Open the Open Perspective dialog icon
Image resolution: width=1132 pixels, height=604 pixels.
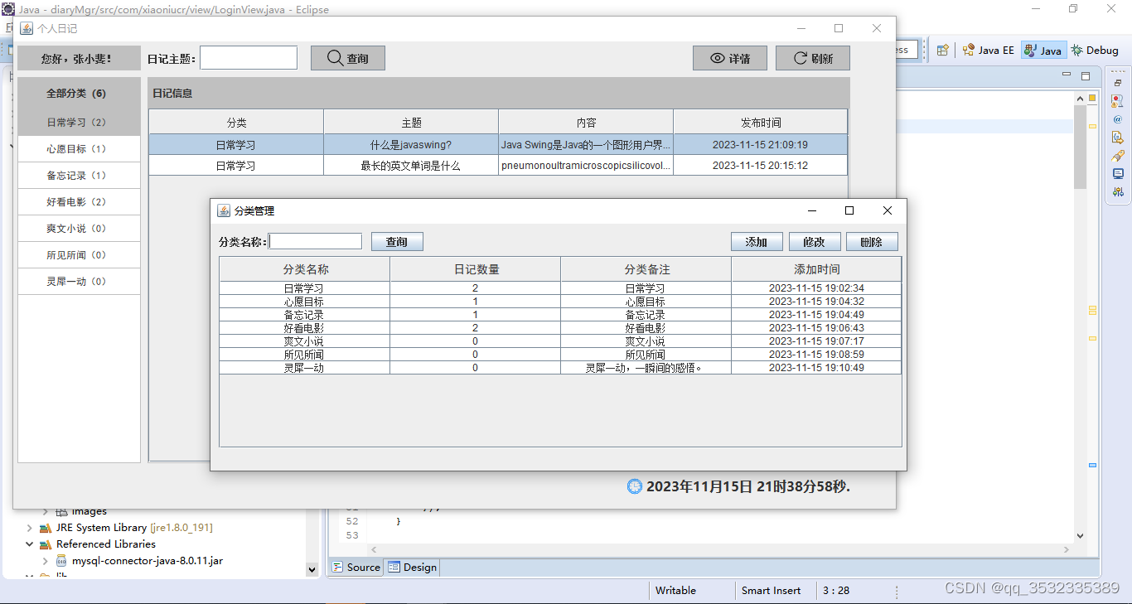tap(942, 51)
